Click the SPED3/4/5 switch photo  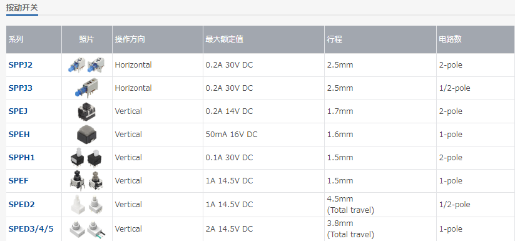pos(88,229)
